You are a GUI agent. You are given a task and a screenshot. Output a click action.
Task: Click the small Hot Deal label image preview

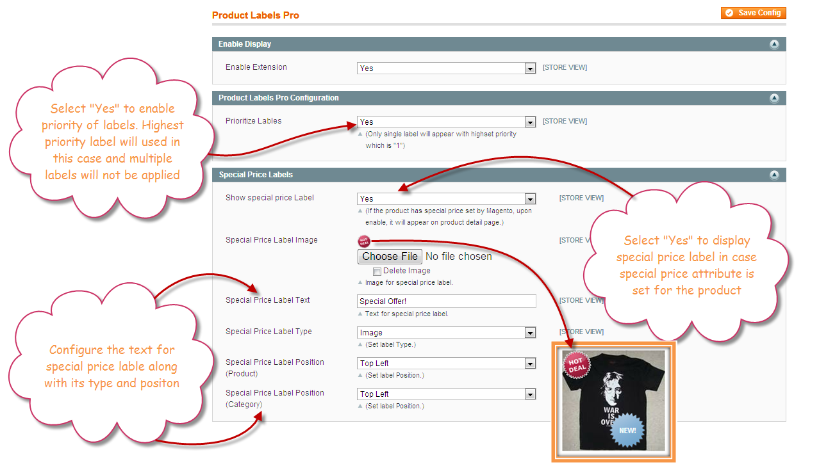[x=364, y=241]
